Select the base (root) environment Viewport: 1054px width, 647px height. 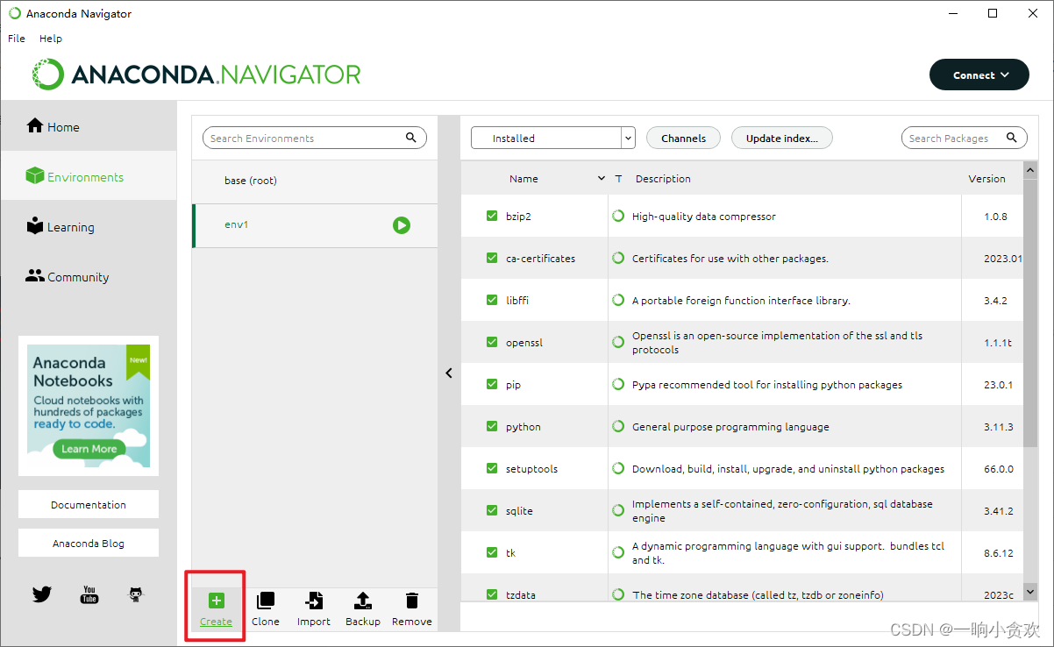tap(315, 181)
